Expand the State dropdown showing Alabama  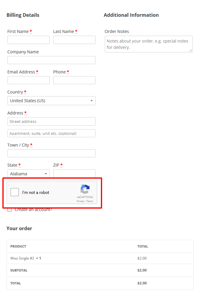[28, 174]
